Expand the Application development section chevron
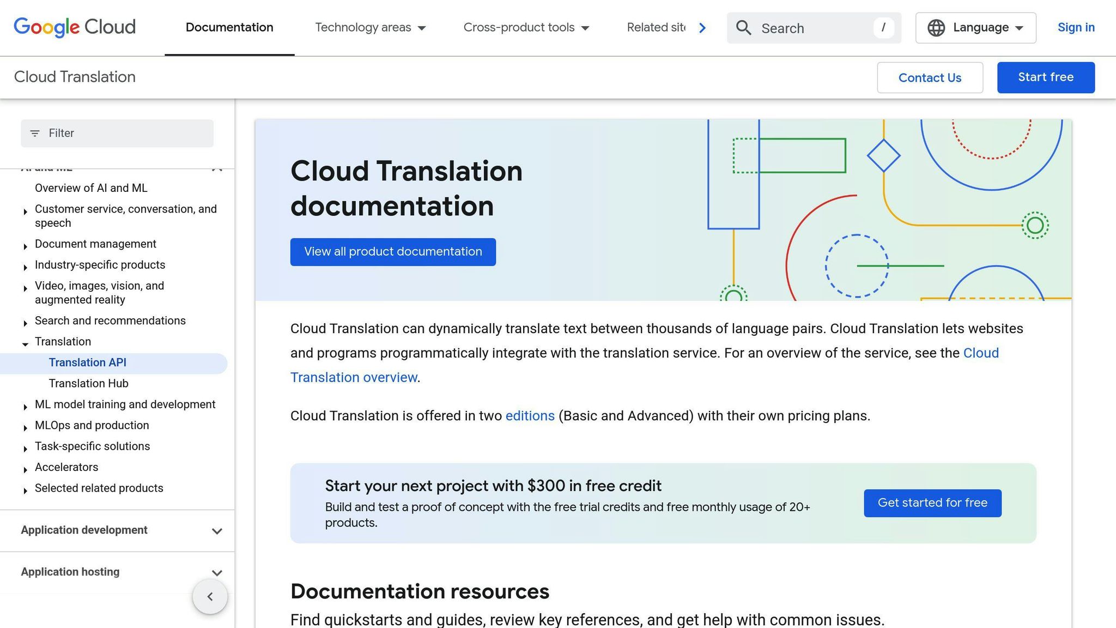Viewport: 1116px width, 628px height. (x=217, y=531)
